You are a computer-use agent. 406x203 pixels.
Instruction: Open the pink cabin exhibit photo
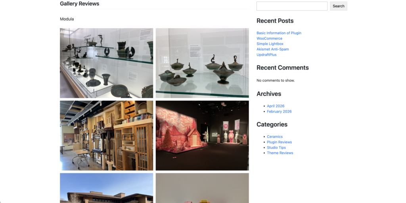click(x=202, y=136)
